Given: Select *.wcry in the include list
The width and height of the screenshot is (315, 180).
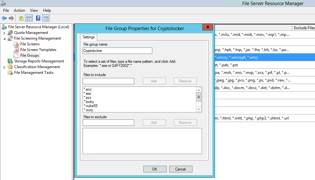Looking at the screenshot, I should point(88,110).
